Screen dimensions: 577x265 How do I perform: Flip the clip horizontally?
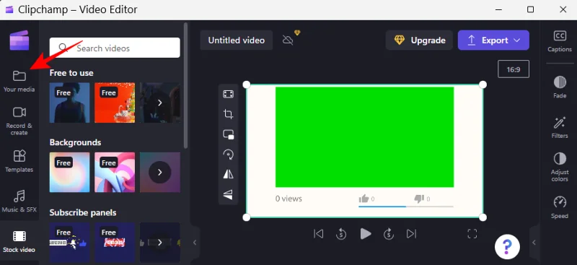tap(228, 174)
